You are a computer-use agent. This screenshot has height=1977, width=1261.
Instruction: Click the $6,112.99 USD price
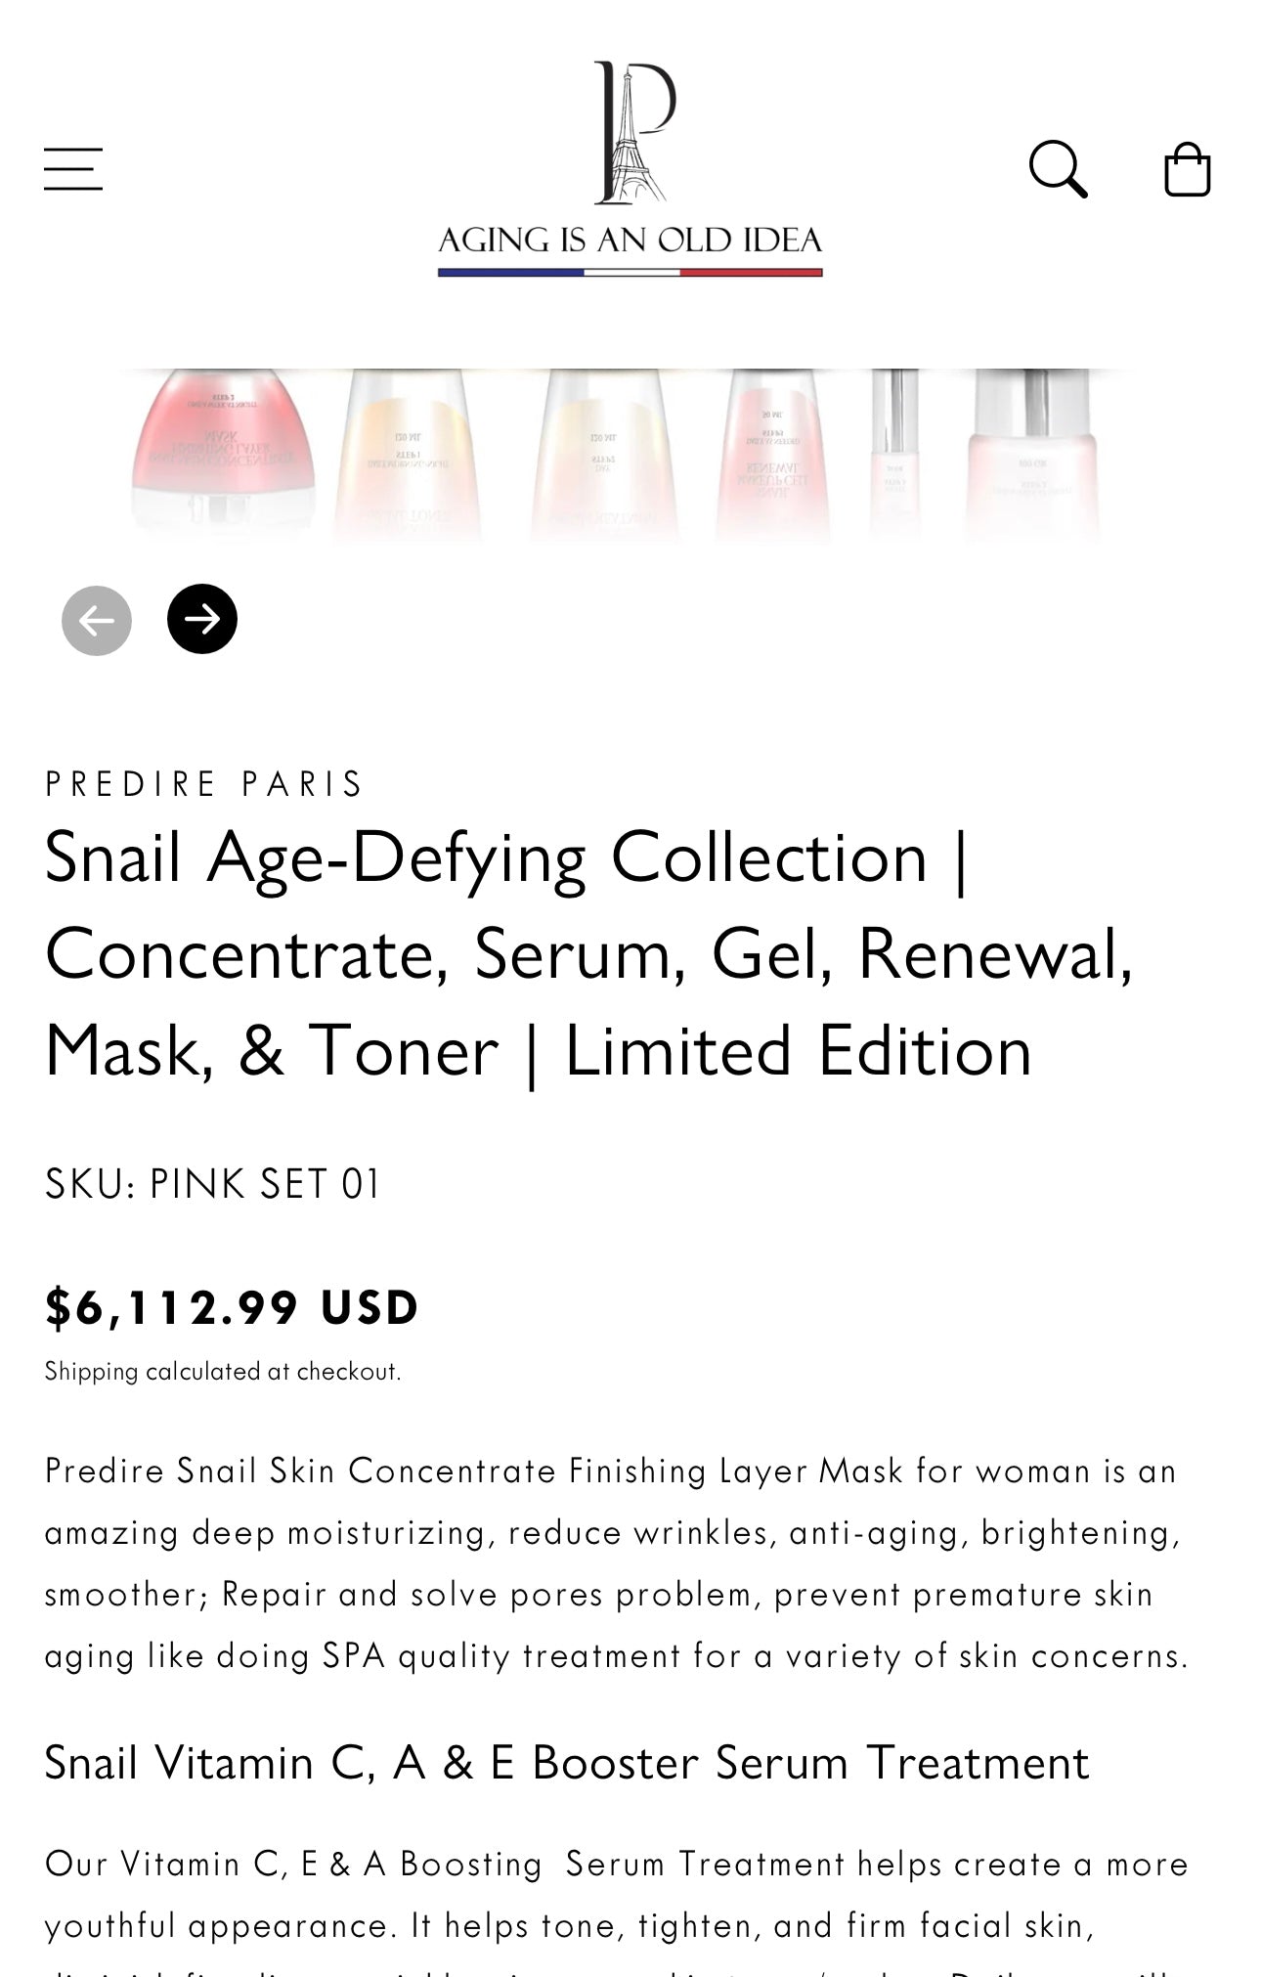pos(232,1308)
